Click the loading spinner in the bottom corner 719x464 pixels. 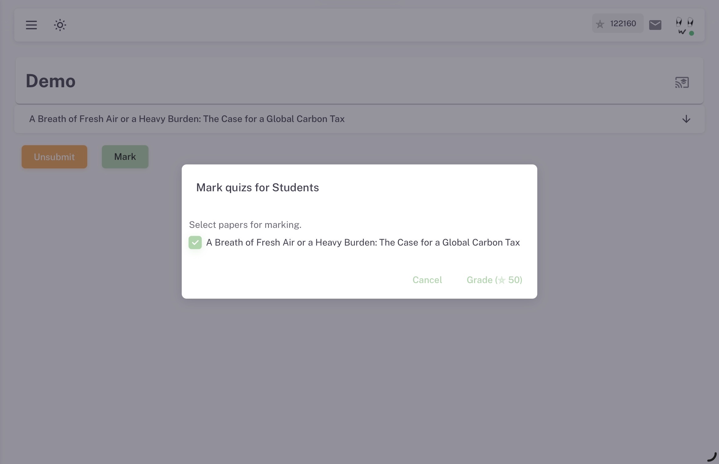click(x=712, y=457)
